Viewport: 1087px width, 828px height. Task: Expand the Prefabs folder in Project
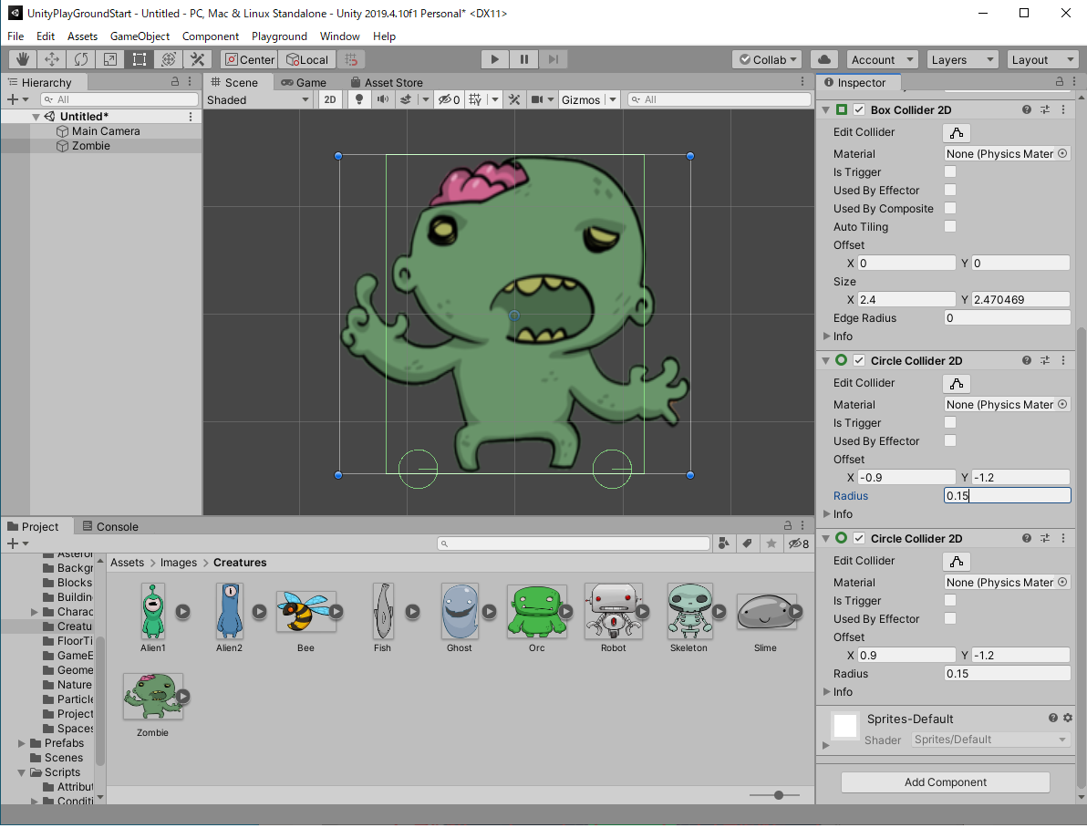click(x=23, y=743)
